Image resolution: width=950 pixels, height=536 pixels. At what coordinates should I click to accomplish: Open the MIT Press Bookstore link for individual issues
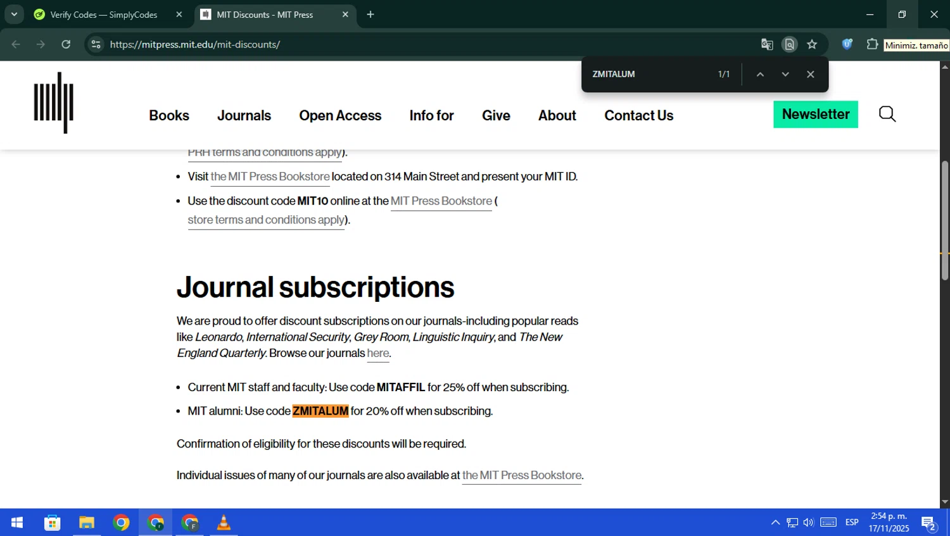[x=522, y=475]
